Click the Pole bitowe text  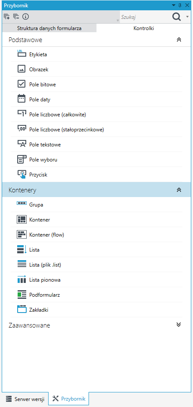[43, 85]
